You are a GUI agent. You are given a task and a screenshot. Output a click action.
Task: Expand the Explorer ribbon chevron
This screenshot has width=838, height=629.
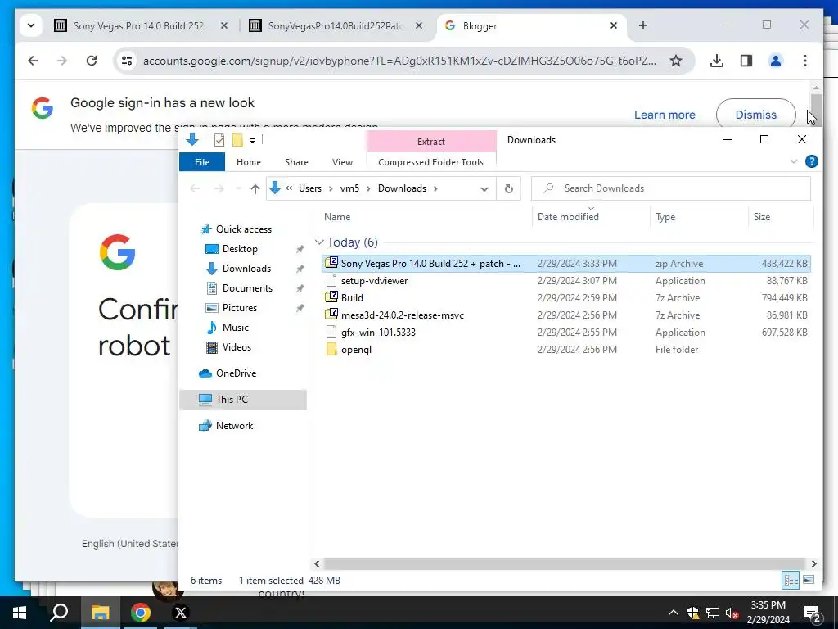coord(794,161)
